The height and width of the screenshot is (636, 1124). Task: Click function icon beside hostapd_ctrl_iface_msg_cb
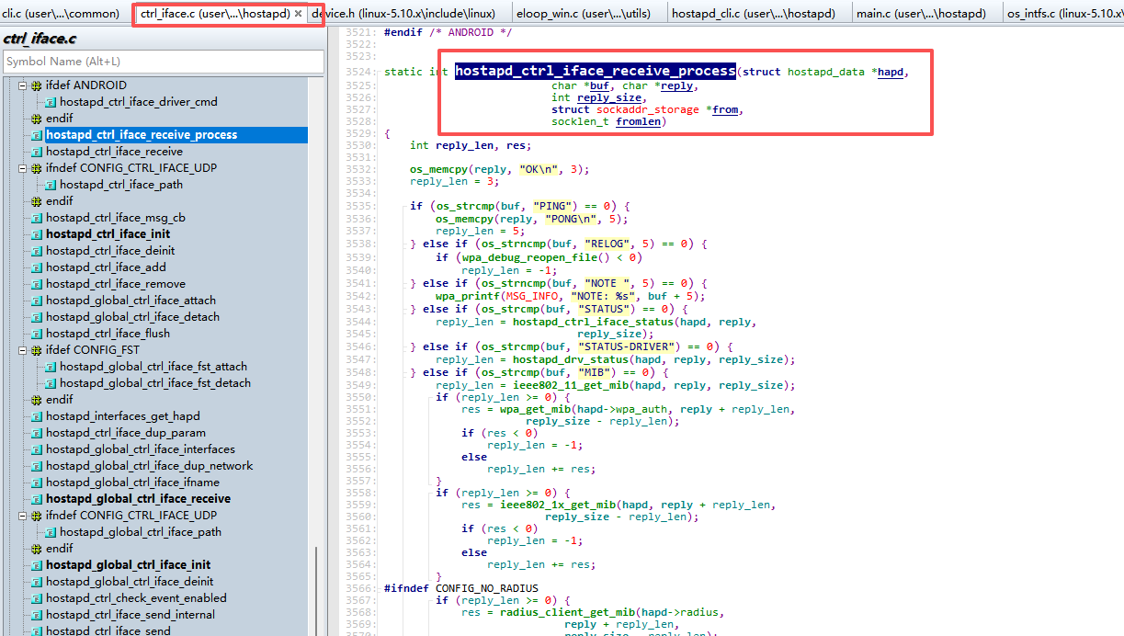37,218
